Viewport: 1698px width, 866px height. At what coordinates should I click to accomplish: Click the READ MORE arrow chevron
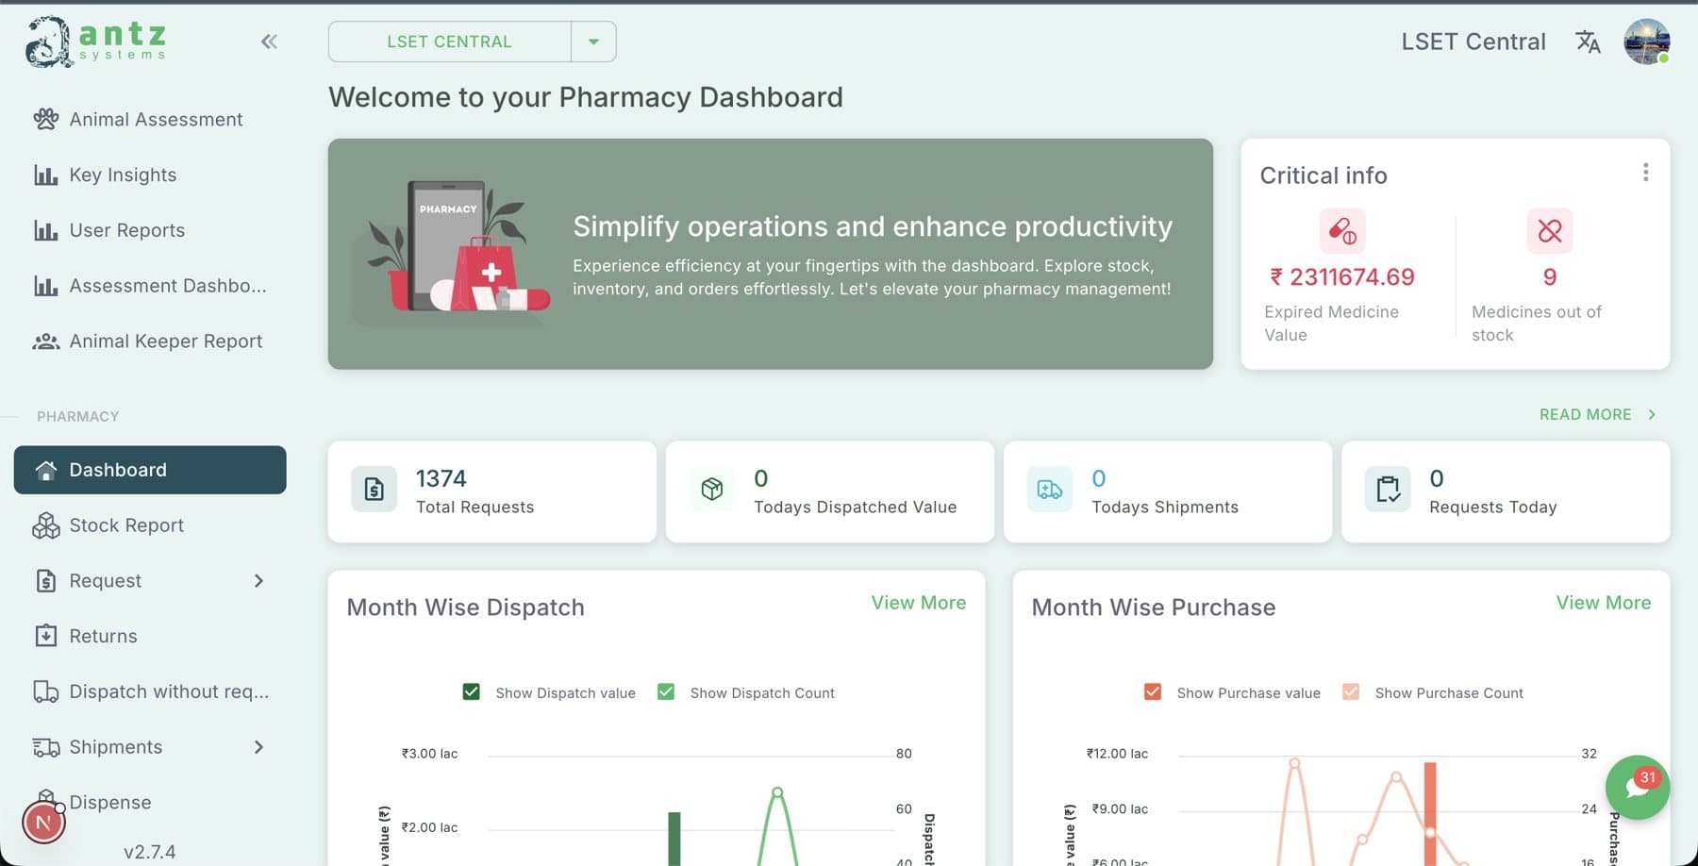click(1652, 414)
